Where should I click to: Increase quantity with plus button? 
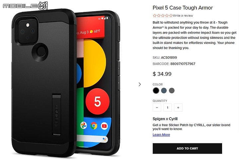pos(178,108)
